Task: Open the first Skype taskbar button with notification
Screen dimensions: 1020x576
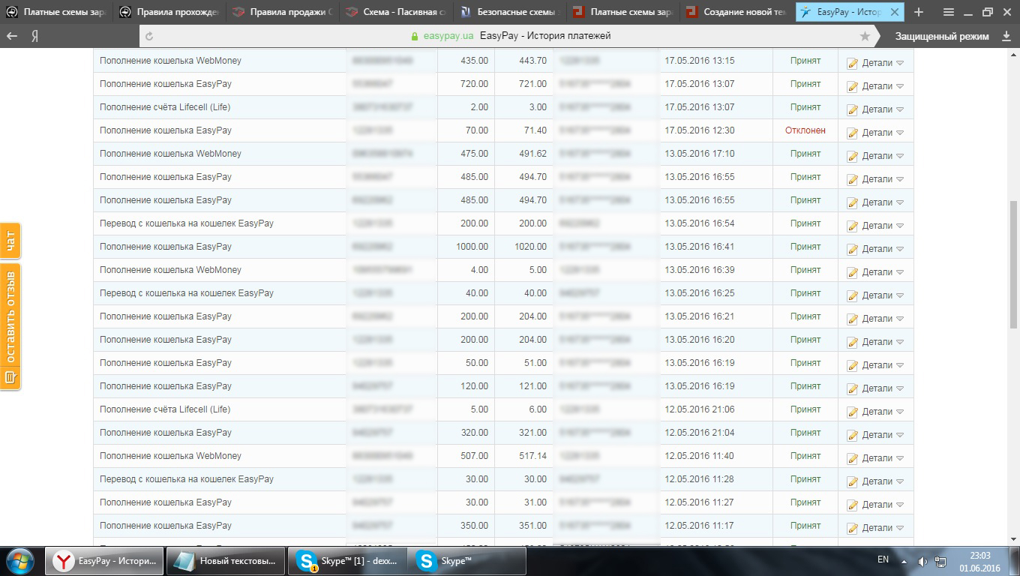Action: coord(347,561)
